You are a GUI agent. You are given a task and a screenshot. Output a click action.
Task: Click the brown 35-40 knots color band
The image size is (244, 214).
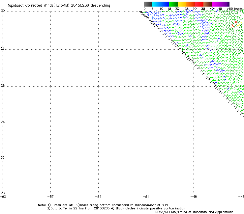click(208, 4)
